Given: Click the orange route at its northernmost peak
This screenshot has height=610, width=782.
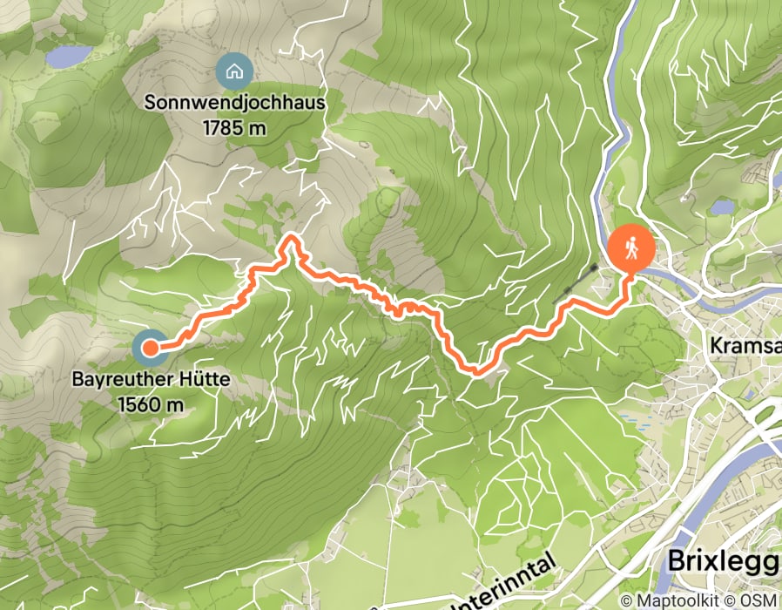Looking at the screenshot, I should point(291,239).
